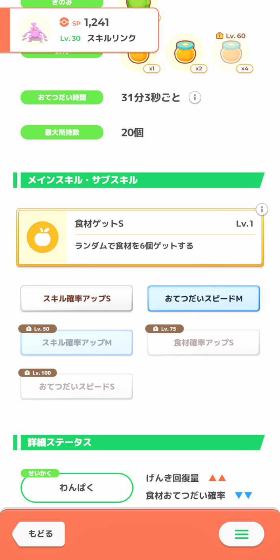Viewport: 280px width, 560px height.
Task: Tap the Lv. 50 lock badge
Action: [38, 329]
